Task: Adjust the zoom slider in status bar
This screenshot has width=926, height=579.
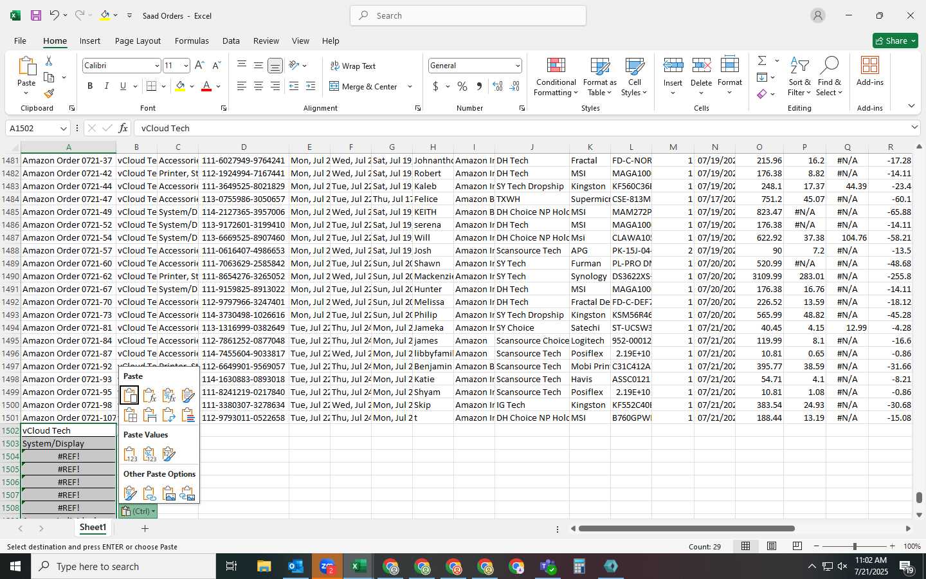Action: point(855,546)
